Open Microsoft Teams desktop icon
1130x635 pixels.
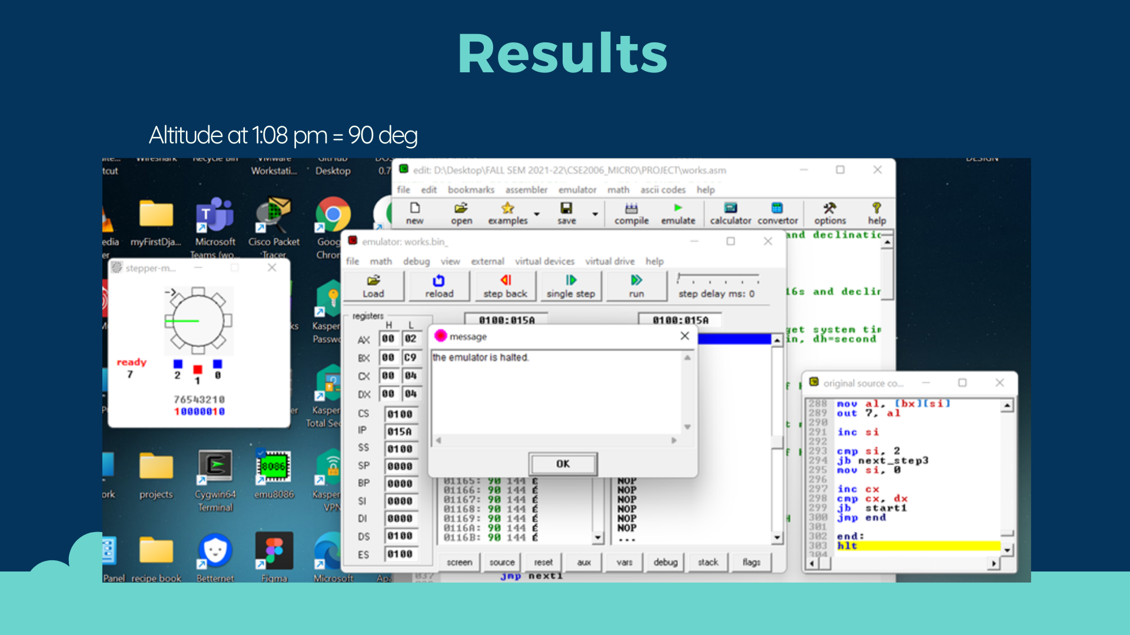(215, 228)
